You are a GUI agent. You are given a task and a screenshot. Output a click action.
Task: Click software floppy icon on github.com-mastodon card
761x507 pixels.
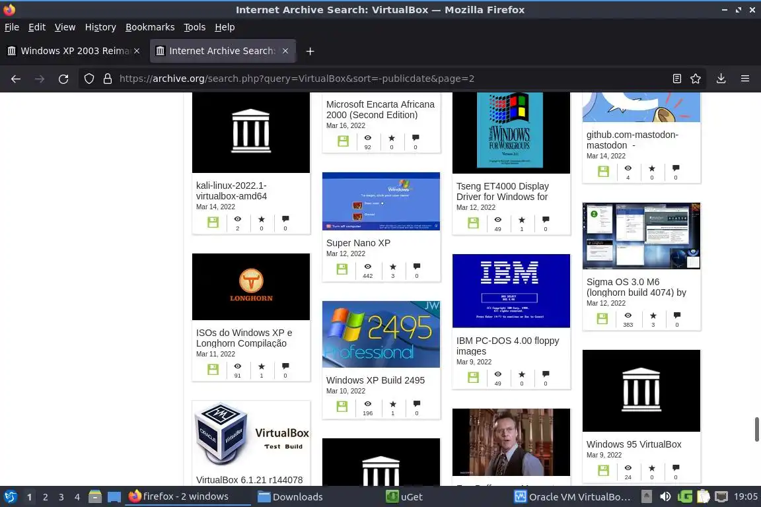click(x=603, y=171)
